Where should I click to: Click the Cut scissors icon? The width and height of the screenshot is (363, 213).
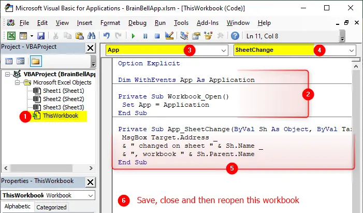tap(55, 36)
